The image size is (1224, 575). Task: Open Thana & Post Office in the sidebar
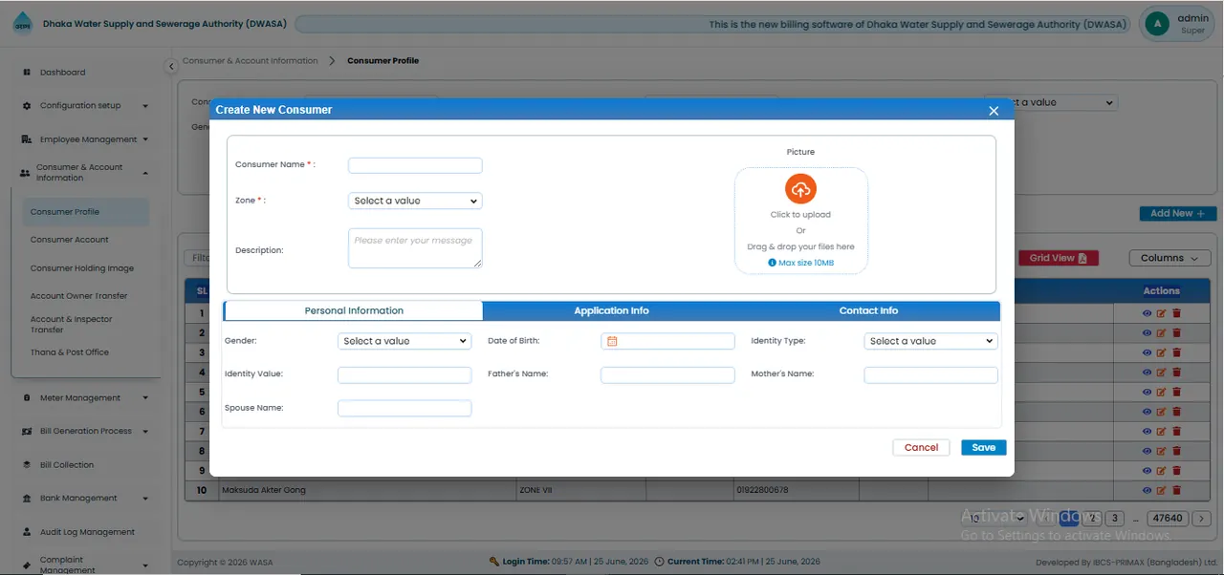click(x=70, y=352)
